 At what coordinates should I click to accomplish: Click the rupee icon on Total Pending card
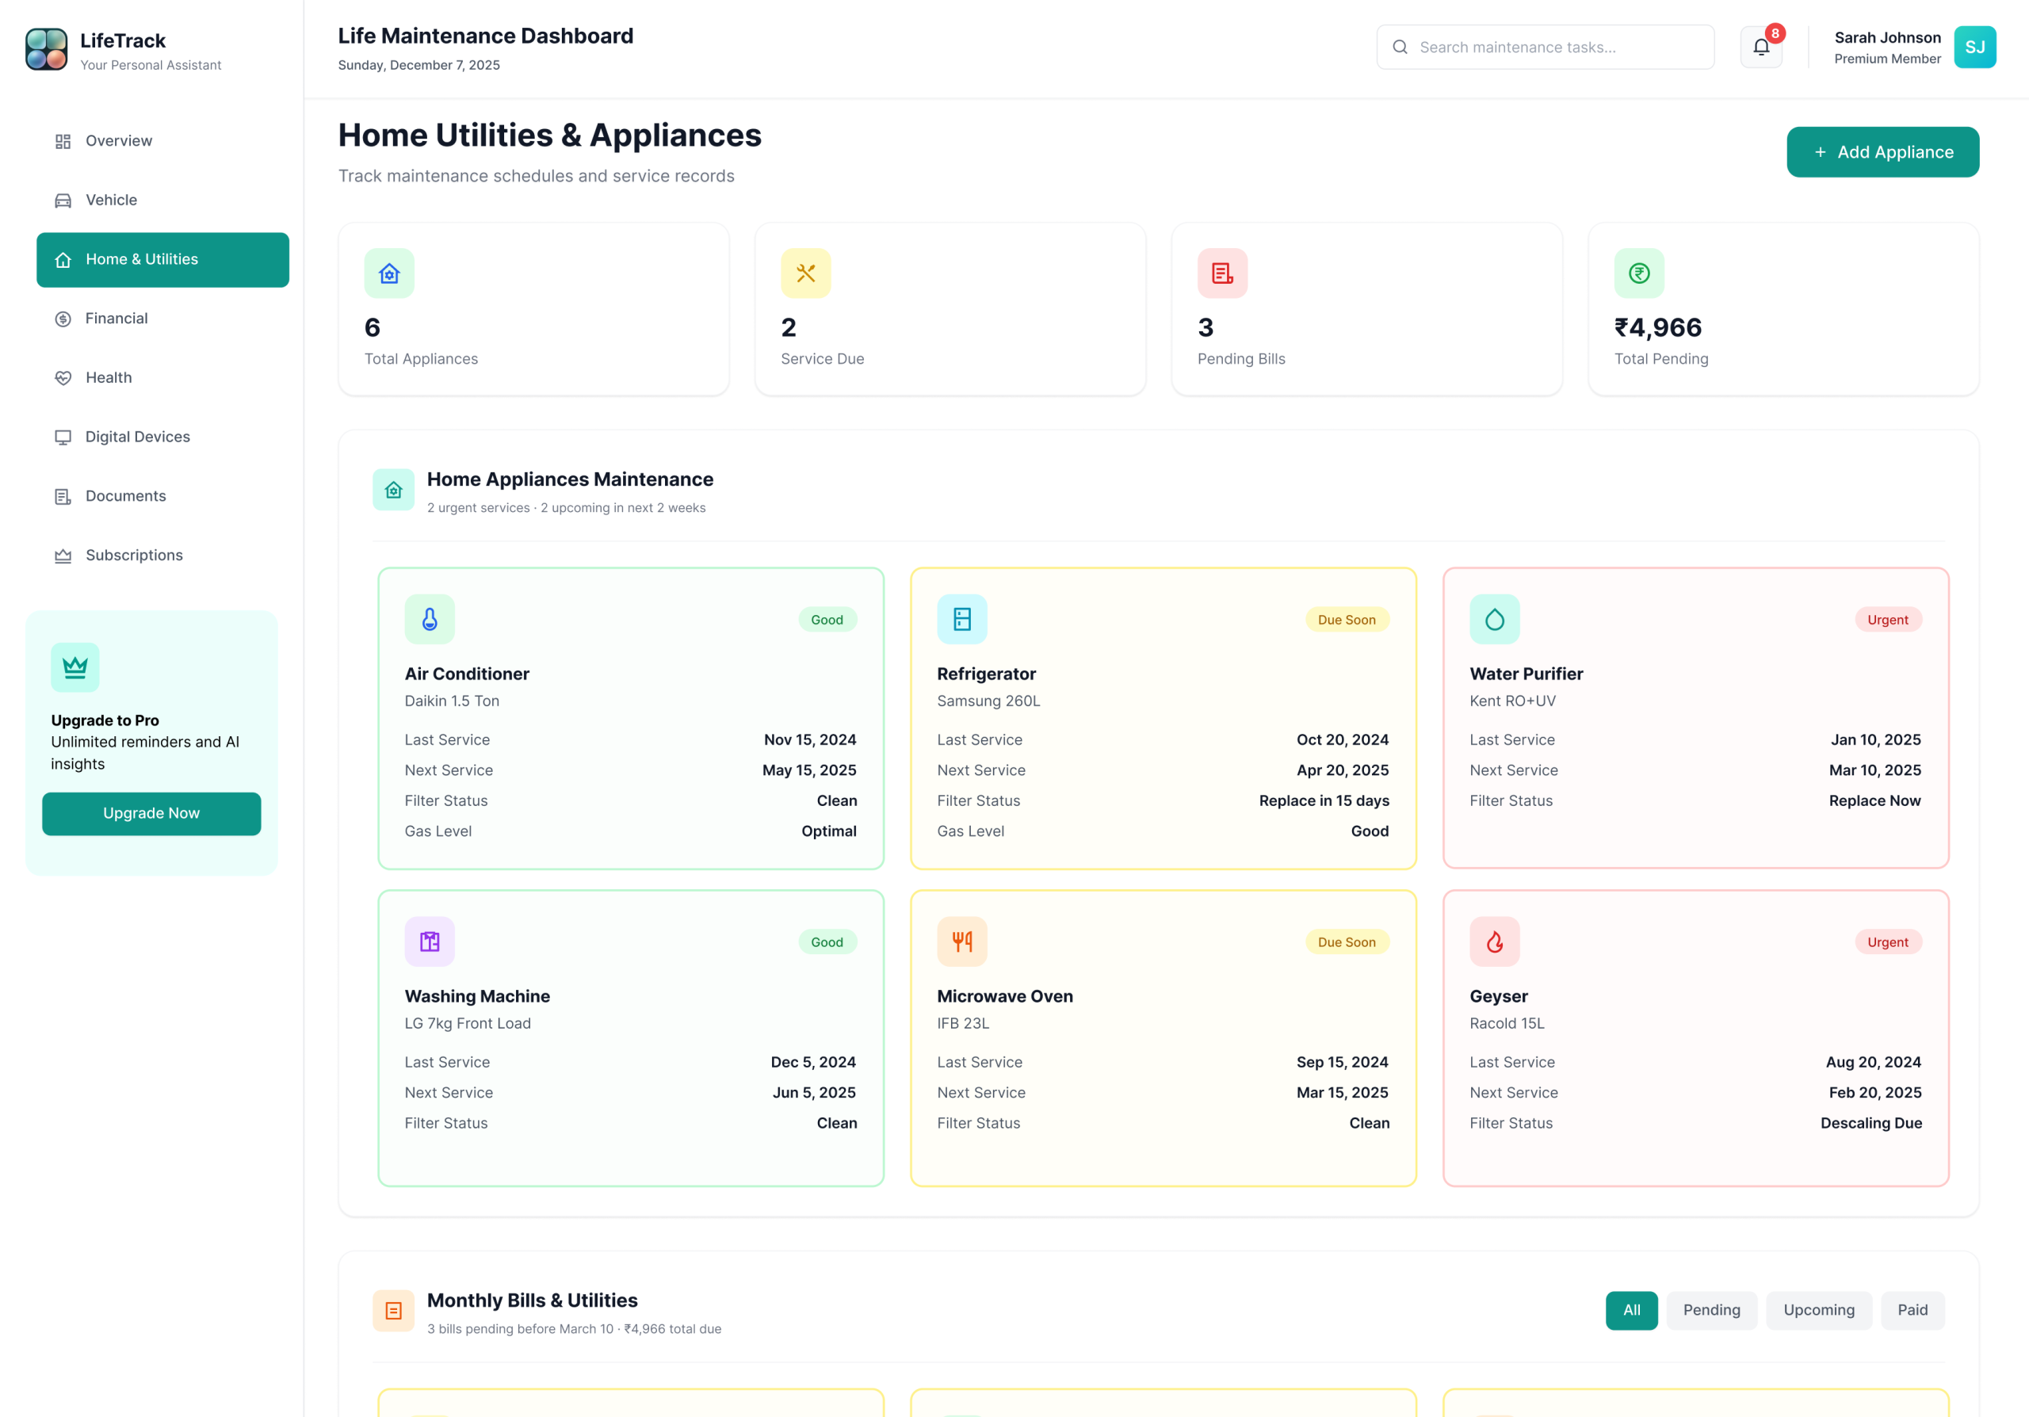pyautogui.click(x=1639, y=273)
